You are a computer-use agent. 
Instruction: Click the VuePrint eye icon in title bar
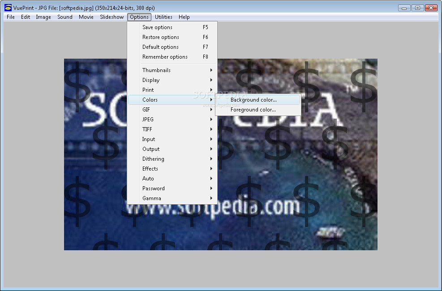8,8
